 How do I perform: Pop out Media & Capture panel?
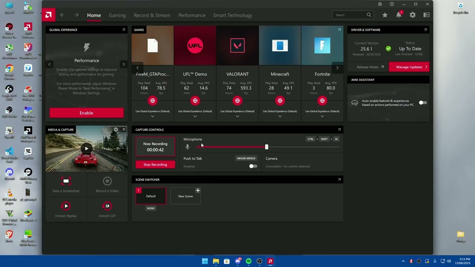pyautogui.click(x=124, y=129)
